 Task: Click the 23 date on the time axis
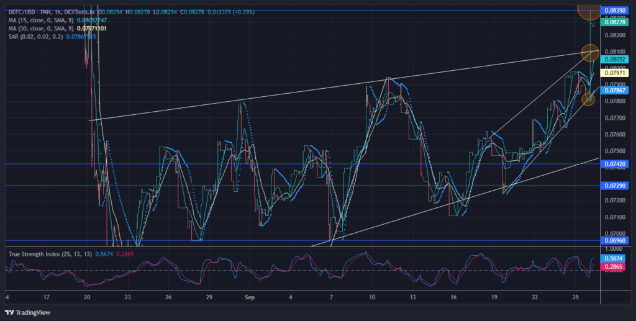click(x=128, y=297)
